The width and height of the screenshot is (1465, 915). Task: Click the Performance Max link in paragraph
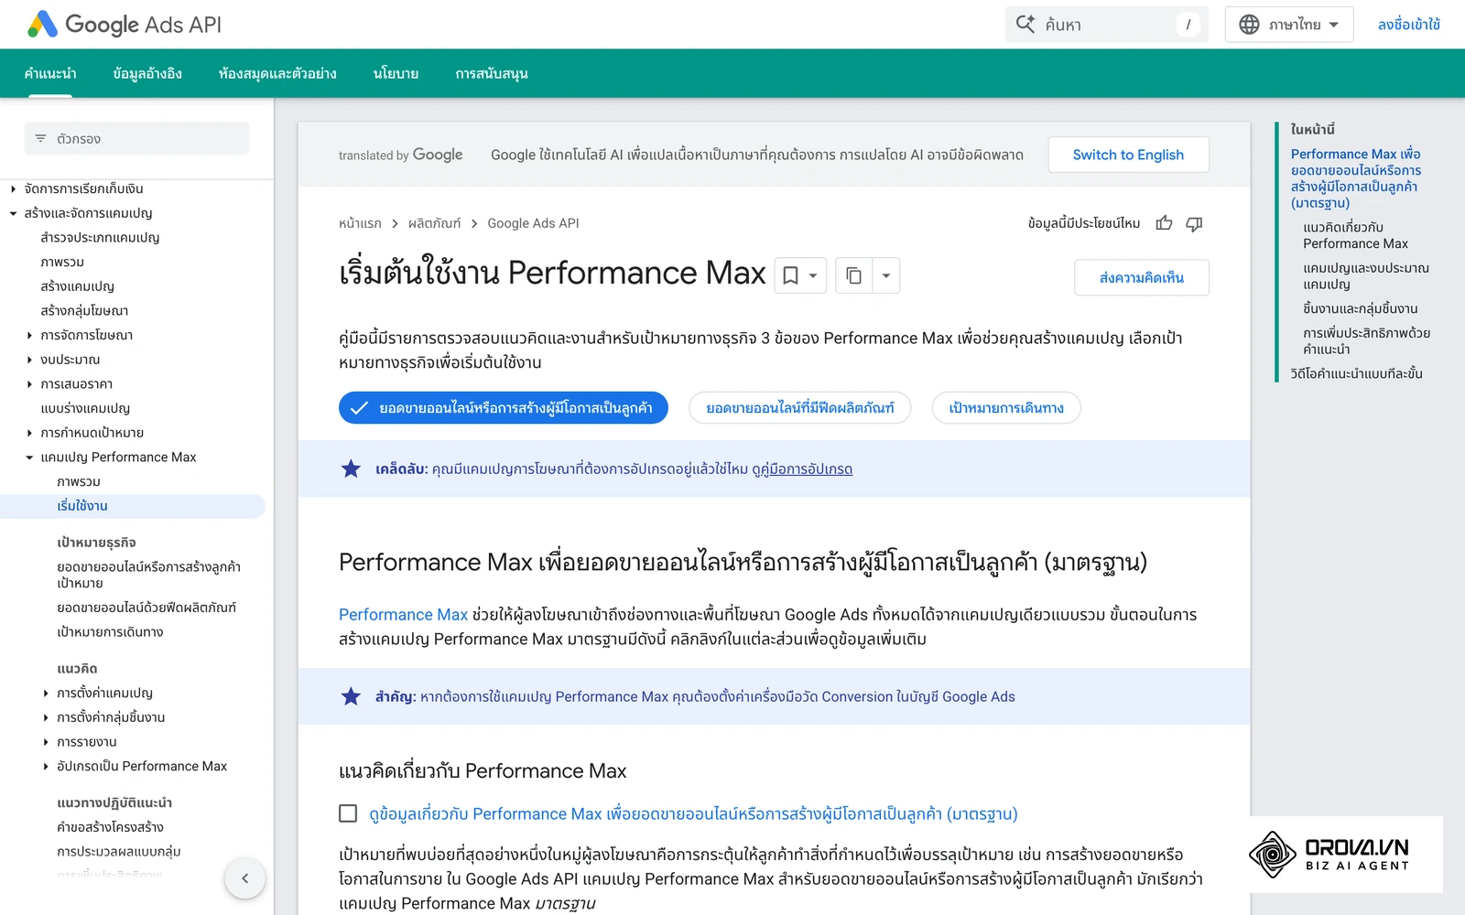coord(403,615)
